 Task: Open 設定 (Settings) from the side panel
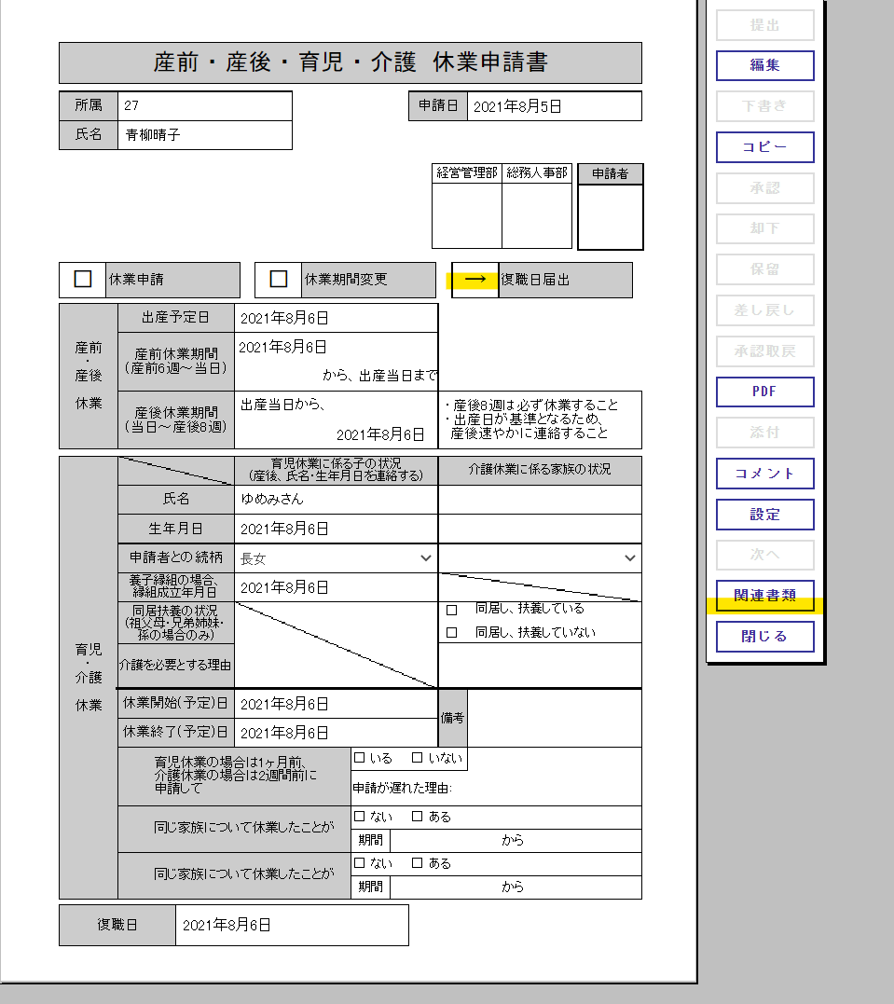coord(764,515)
